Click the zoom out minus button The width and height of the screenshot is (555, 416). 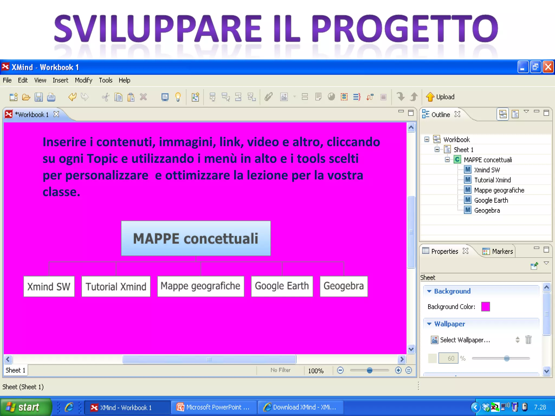tap(340, 370)
